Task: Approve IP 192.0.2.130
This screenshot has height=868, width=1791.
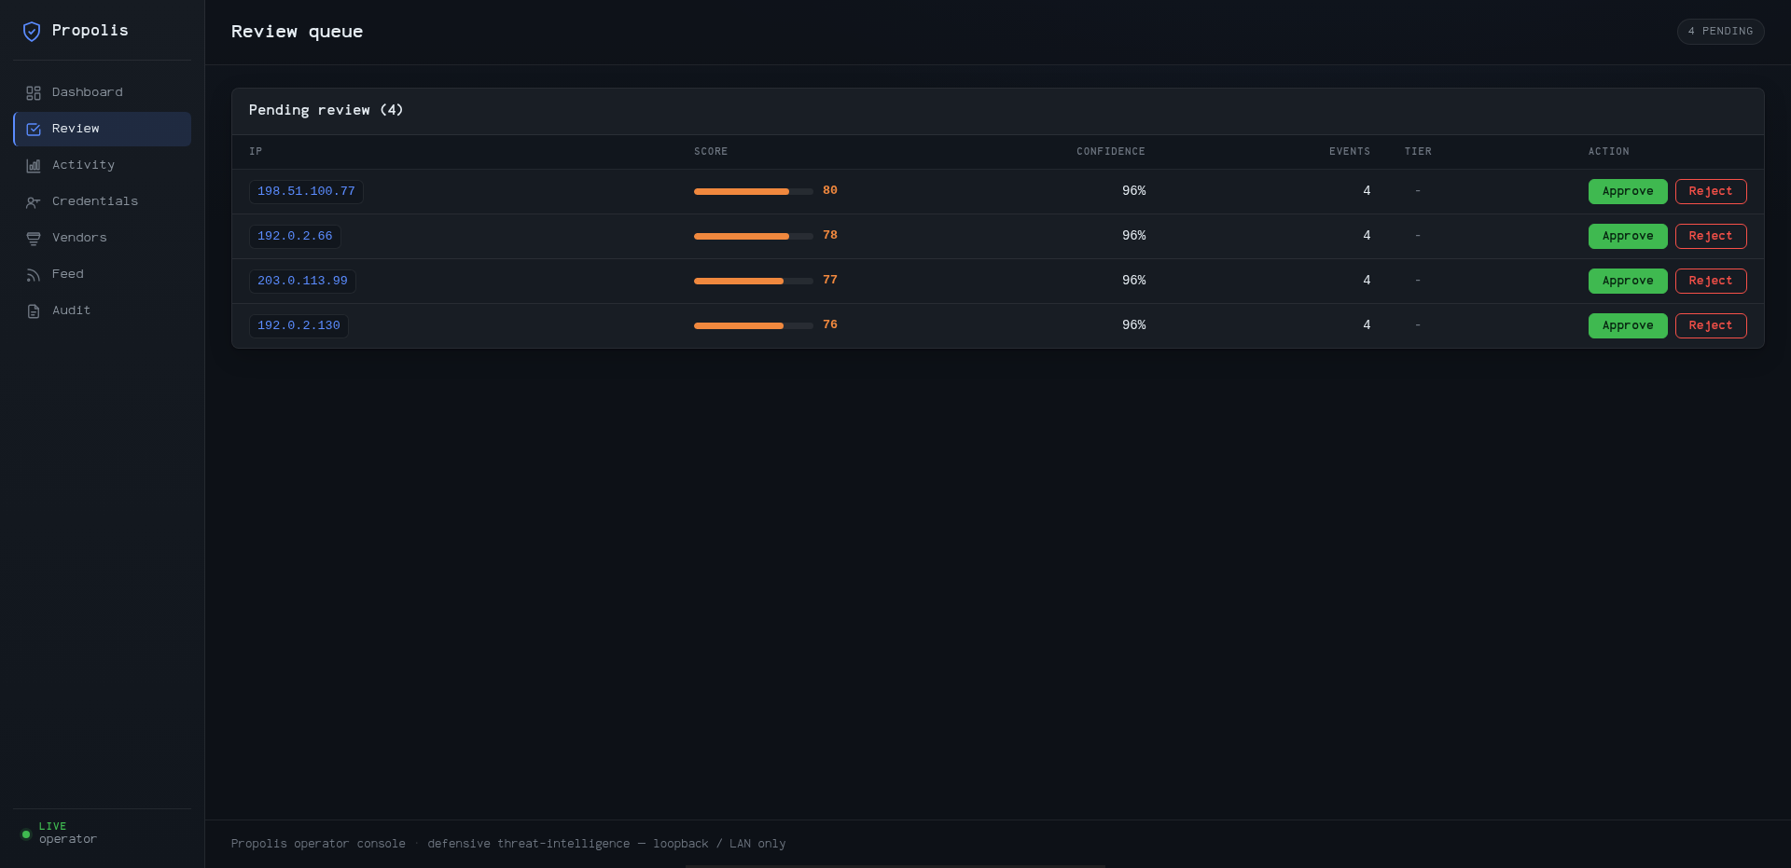Action: [1628, 325]
